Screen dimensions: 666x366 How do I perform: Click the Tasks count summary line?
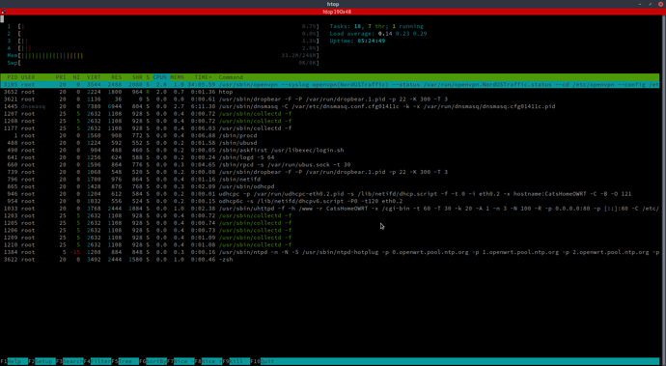[376, 26]
